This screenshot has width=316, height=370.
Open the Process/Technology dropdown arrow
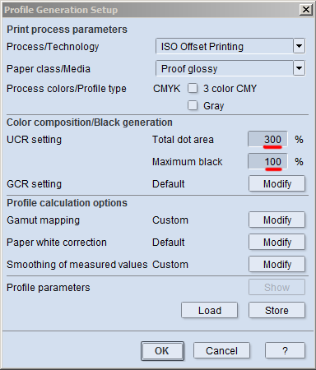coord(299,46)
